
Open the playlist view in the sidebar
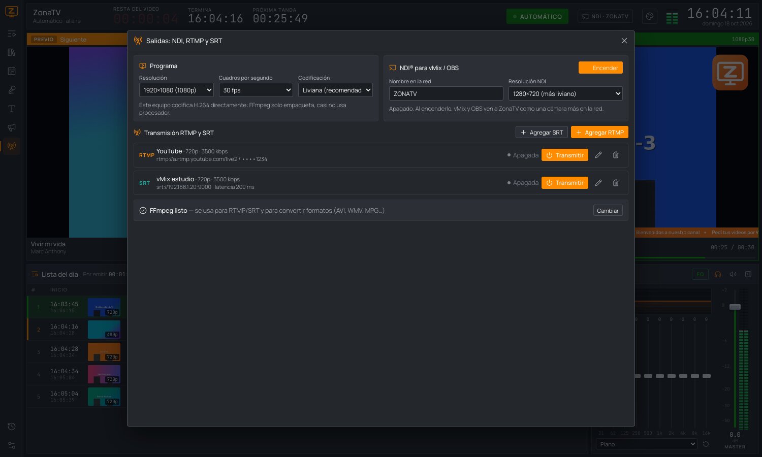point(12,34)
